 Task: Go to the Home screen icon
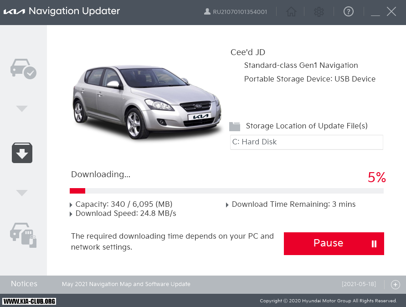[291, 12]
